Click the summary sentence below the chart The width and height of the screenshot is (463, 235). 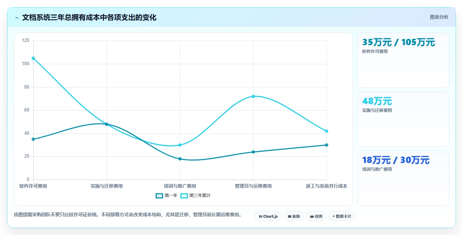pos(128,215)
